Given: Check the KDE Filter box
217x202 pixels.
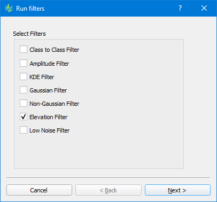Looking at the screenshot, I should coord(24,76).
